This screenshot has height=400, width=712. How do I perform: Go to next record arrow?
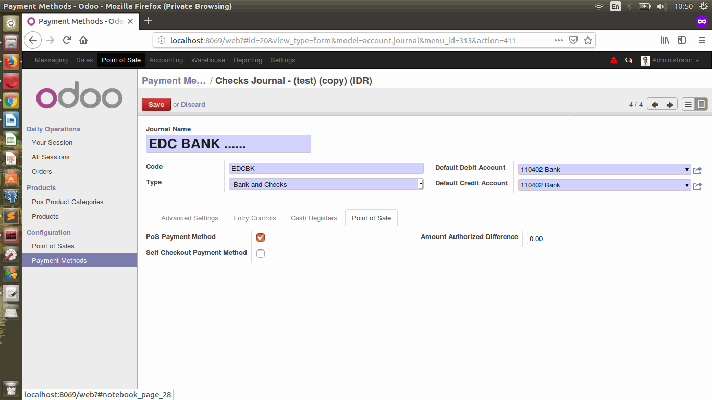[670, 105]
